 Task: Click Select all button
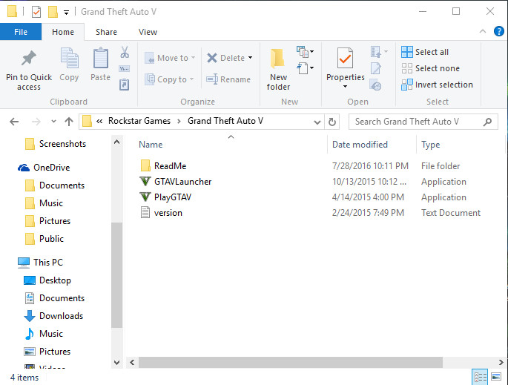[x=425, y=52]
